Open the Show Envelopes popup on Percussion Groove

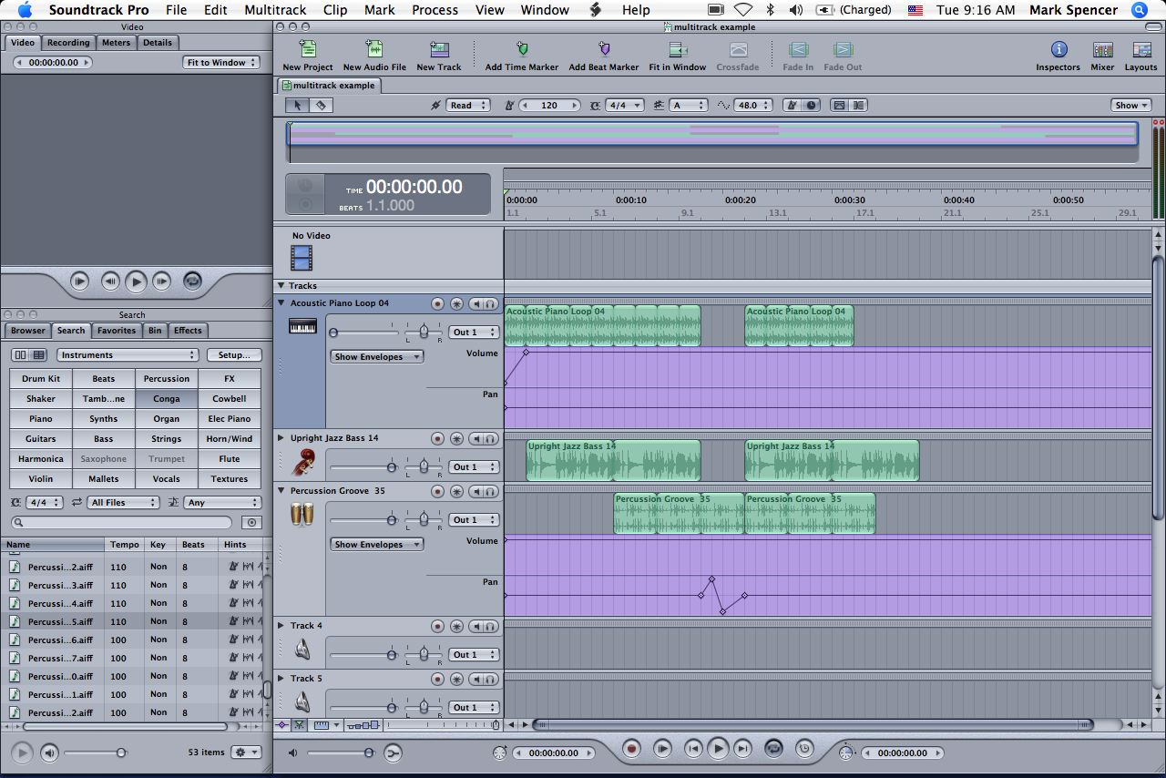pos(376,544)
